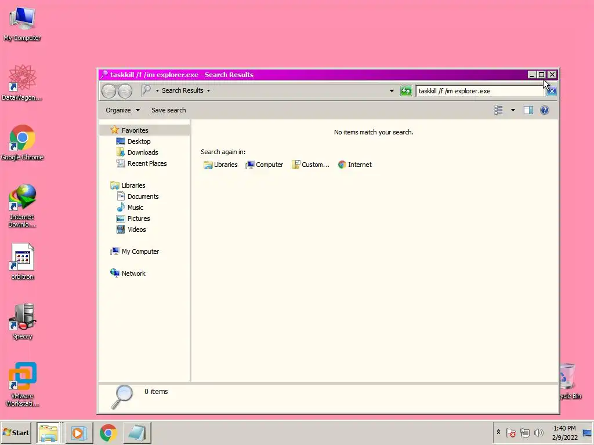Image resolution: width=594 pixels, height=445 pixels.
Task: Click the network tray icon
Action: click(524, 432)
